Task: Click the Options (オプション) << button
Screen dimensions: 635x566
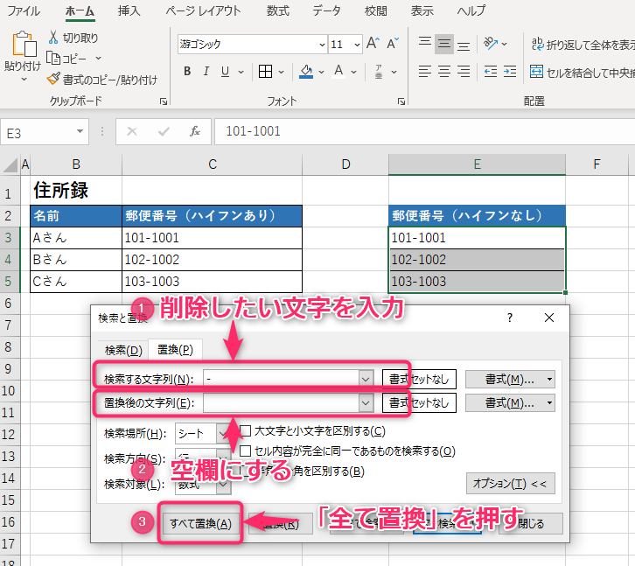Action: [509, 483]
